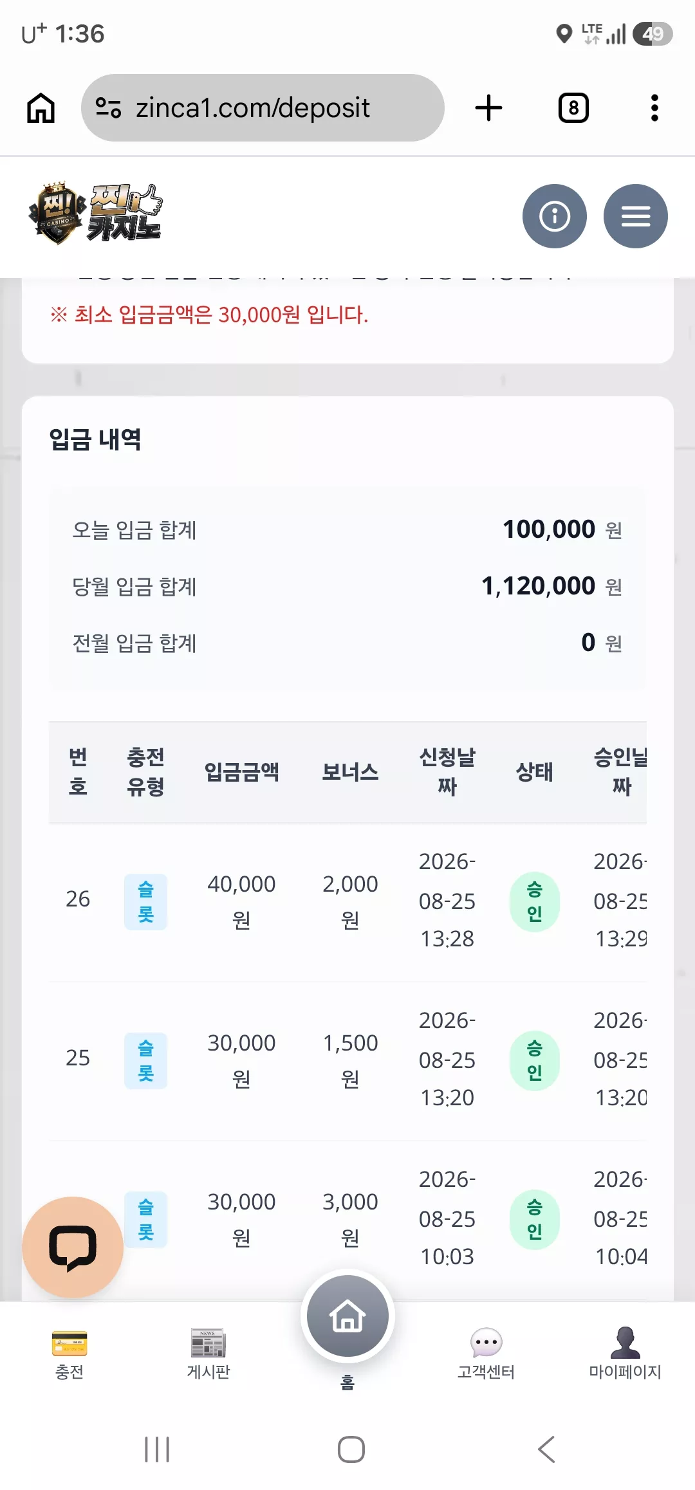Image resolution: width=695 pixels, height=1490 pixels.
Task: Show open tabs counter 8
Action: coord(573,107)
